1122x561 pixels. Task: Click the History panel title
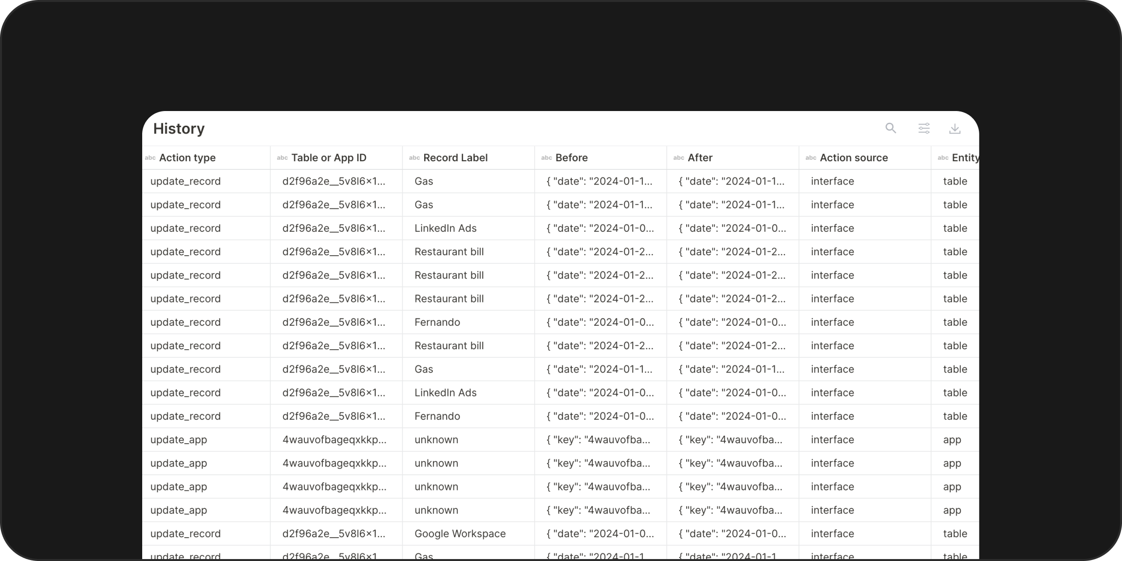pyautogui.click(x=179, y=129)
